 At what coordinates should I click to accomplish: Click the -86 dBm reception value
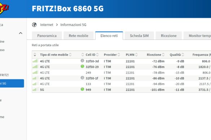click(158, 78)
